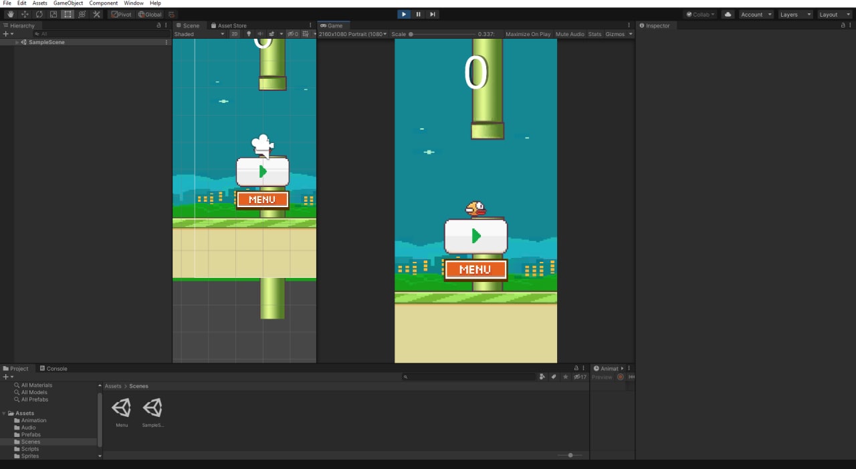
Task: Click the animation record button
Action: 621,377
